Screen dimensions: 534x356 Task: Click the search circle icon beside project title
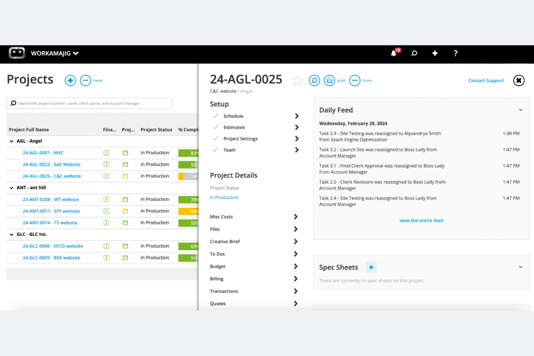pyautogui.click(x=314, y=80)
